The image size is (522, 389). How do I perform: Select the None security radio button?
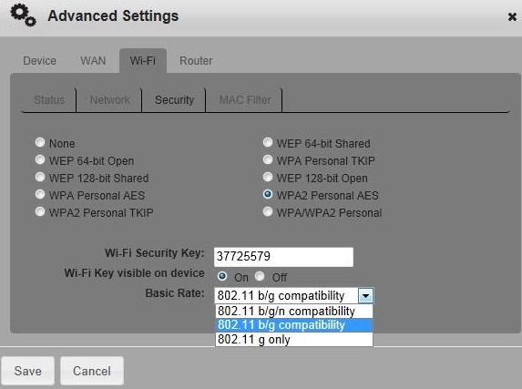click(40, 142)
